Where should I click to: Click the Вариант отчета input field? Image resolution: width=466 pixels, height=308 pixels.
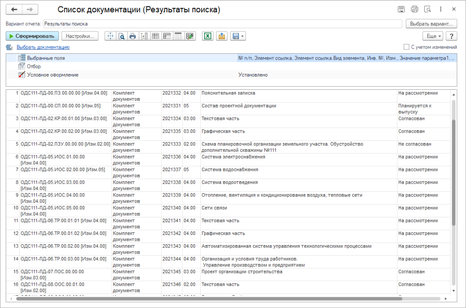tap(223, 24)
